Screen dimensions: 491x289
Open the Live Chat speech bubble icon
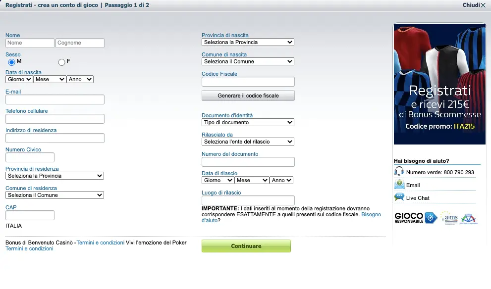(399, 197)
